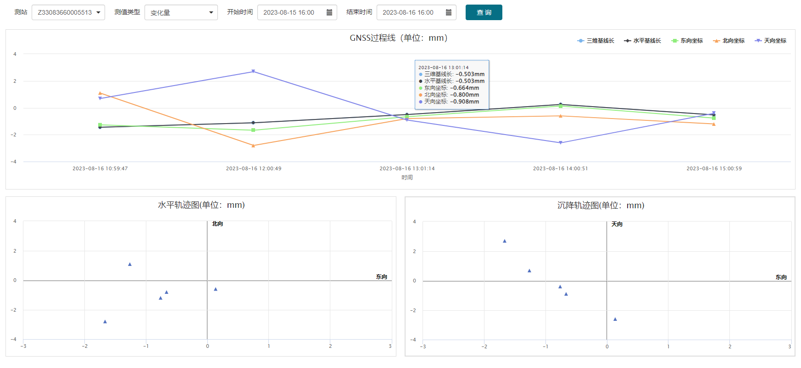Expand the 测站 station dropdown
The width and height of the screenshot is (801, 368).
coord(68,12)
